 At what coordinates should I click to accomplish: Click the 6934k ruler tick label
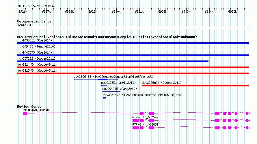pos(209,12)
